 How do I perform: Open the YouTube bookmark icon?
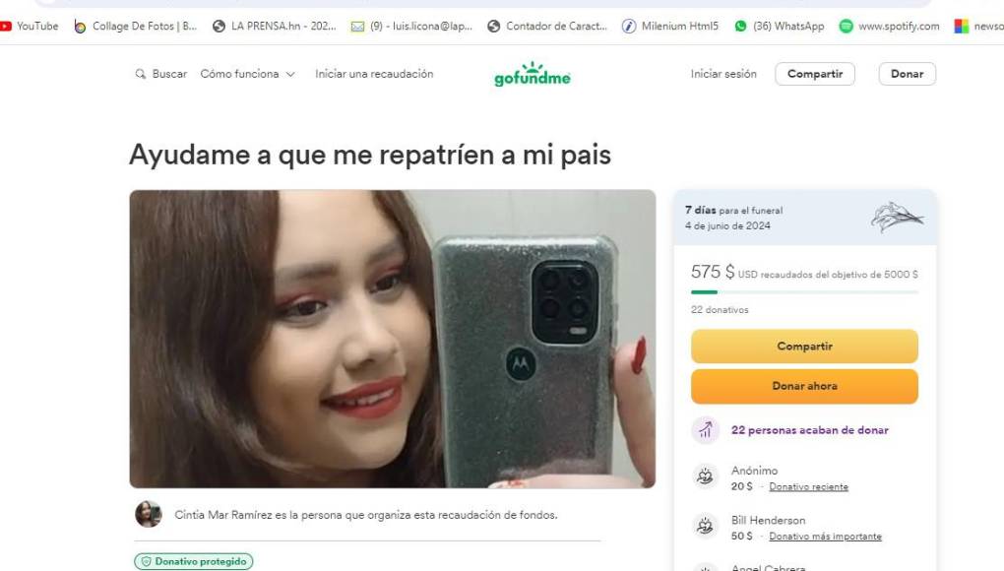coord(6,27)
